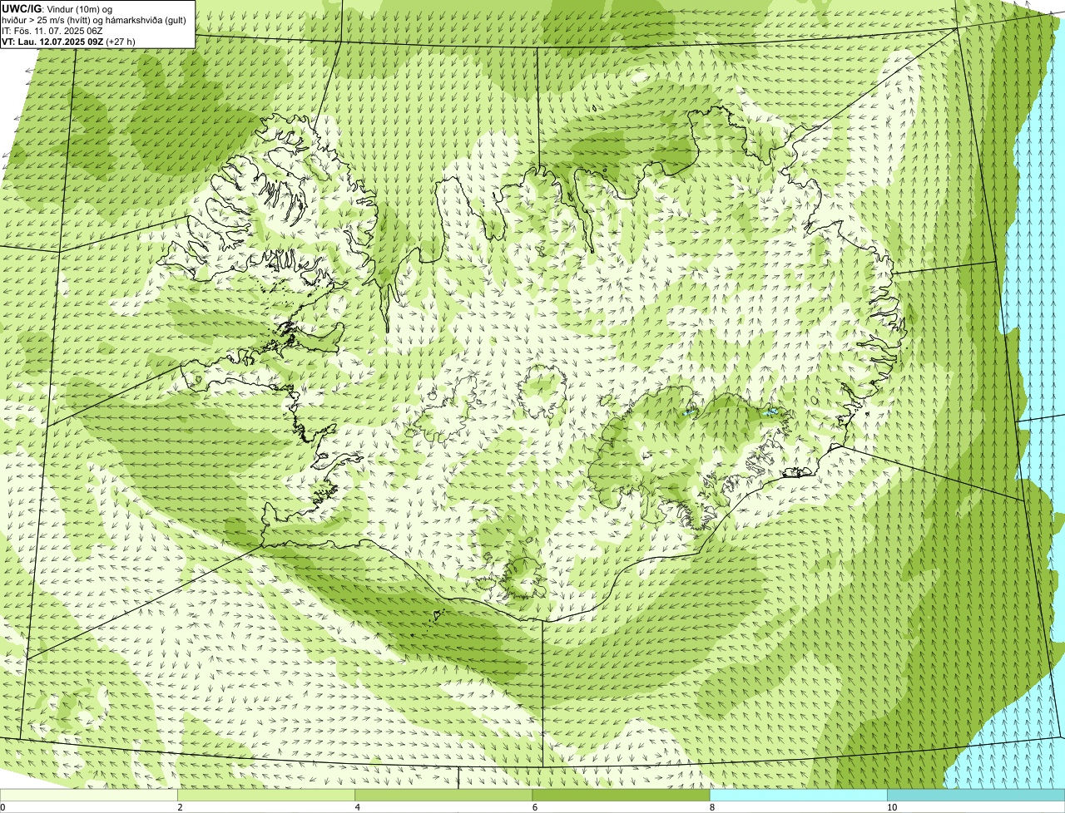The height and width of the screenshot is (813, 1065).
Task: Select the light green 2–4 m/s color bar segment
Action: pos(266,796)
